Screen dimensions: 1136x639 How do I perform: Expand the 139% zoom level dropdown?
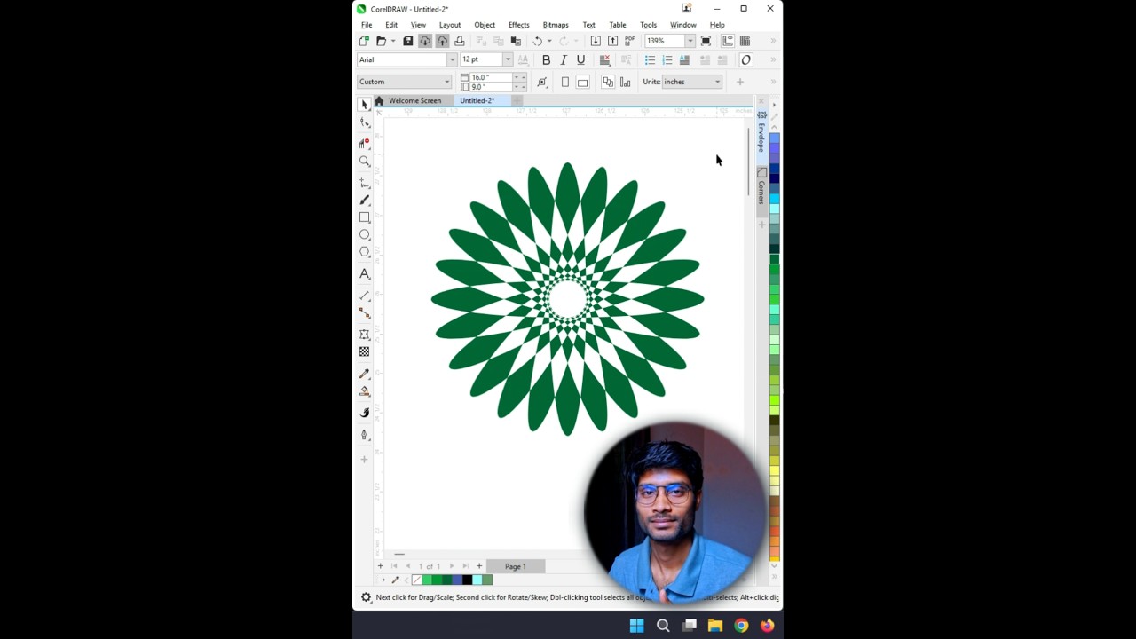(x=690, y=41)
